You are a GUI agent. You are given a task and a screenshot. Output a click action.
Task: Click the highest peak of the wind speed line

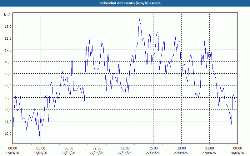coord(139,19)
